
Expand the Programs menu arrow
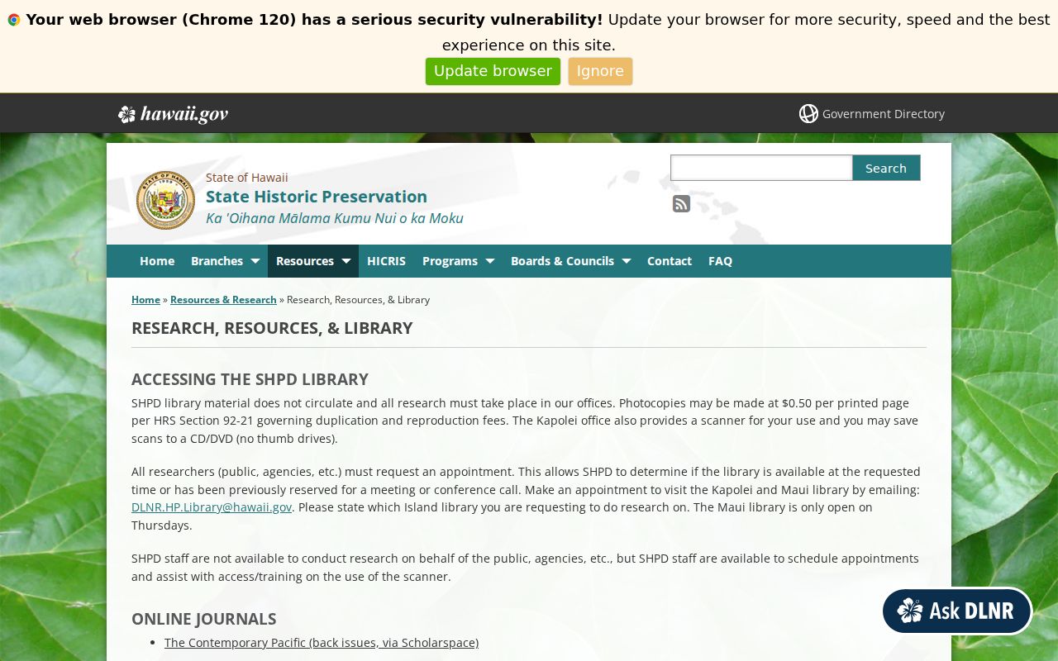click(489, 261)
